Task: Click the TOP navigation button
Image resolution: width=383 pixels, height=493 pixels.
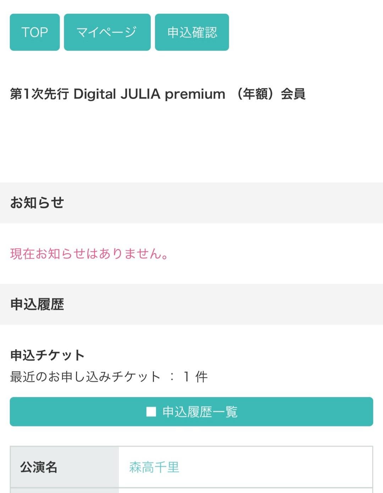Action: [35, 32]
